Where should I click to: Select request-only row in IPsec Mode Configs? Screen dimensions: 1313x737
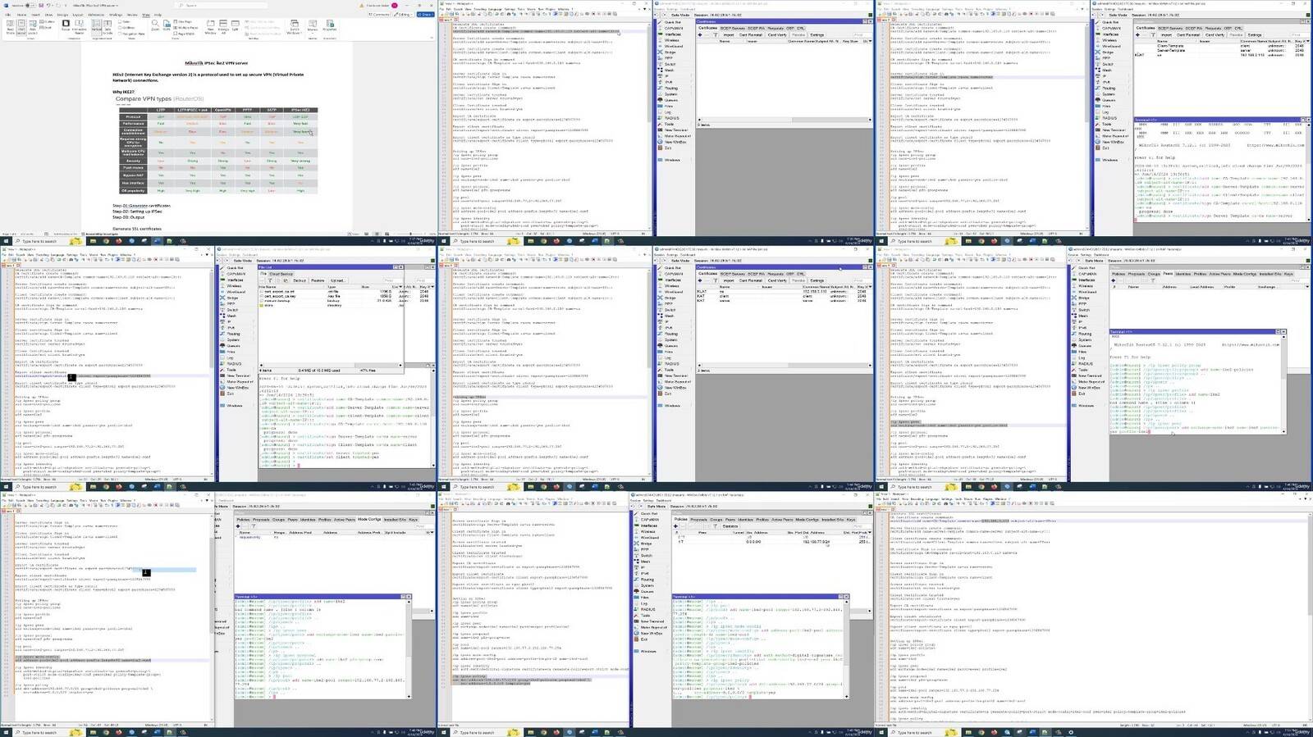click(334, 537)
